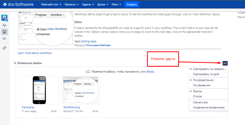Follow the Editing tasks link
The height and width of the screenshot is (125, 245).
pyautogui.click(x=89, y=41)
